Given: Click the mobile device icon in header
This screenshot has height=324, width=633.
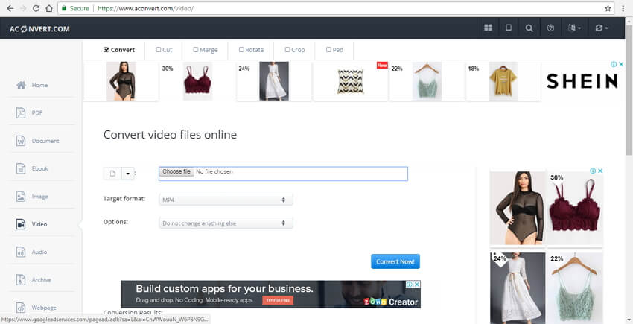Looking at the screenshot, I should (x=509, y=28).
